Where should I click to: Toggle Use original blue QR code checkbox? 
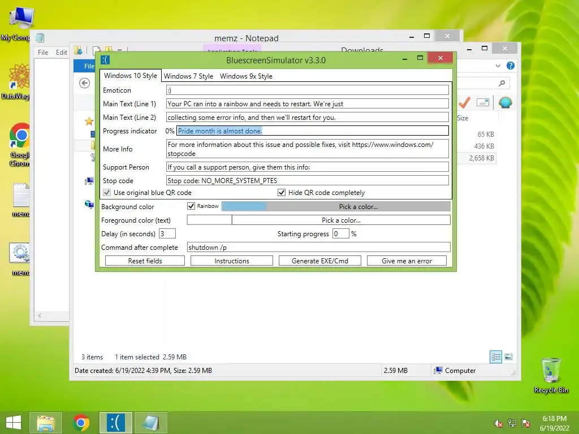click(107, 192)
